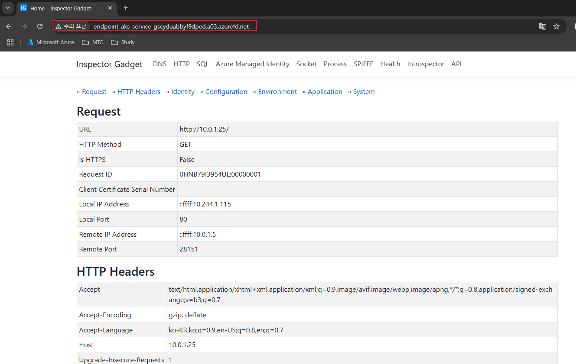
Task: Open the API menu item
Action: [x=456, y=64]
